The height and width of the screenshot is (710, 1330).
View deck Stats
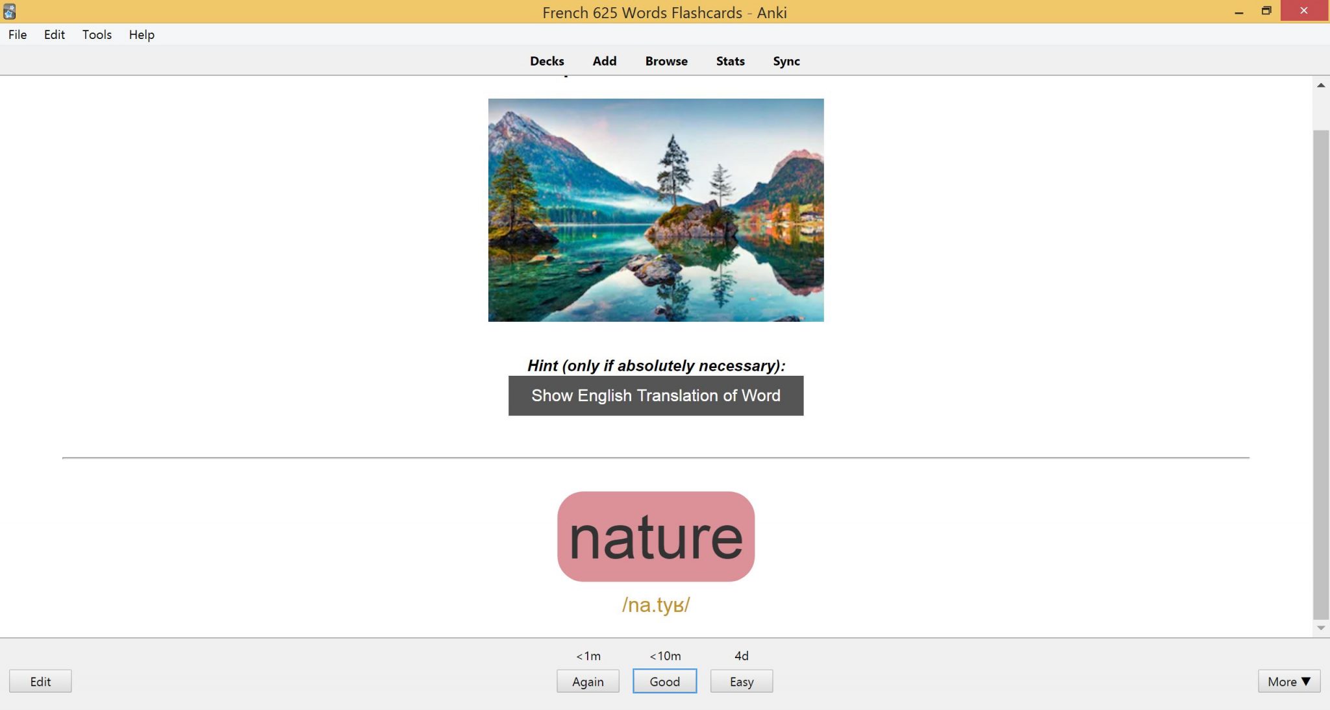click(x=729, y=60)
